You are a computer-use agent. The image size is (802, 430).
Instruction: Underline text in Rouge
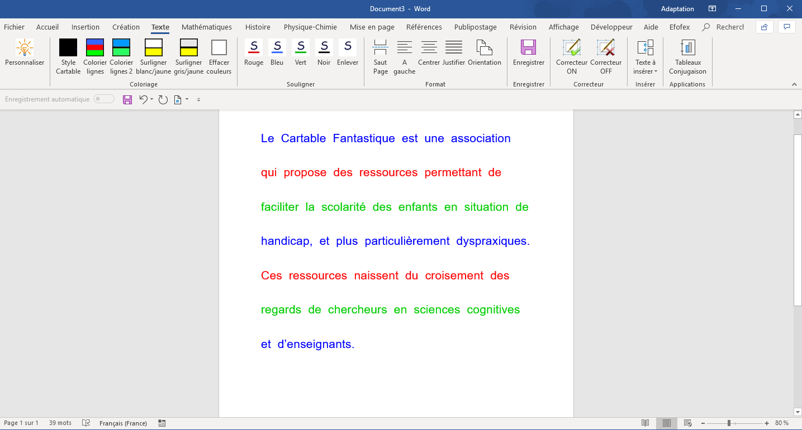tap(254, 47)
